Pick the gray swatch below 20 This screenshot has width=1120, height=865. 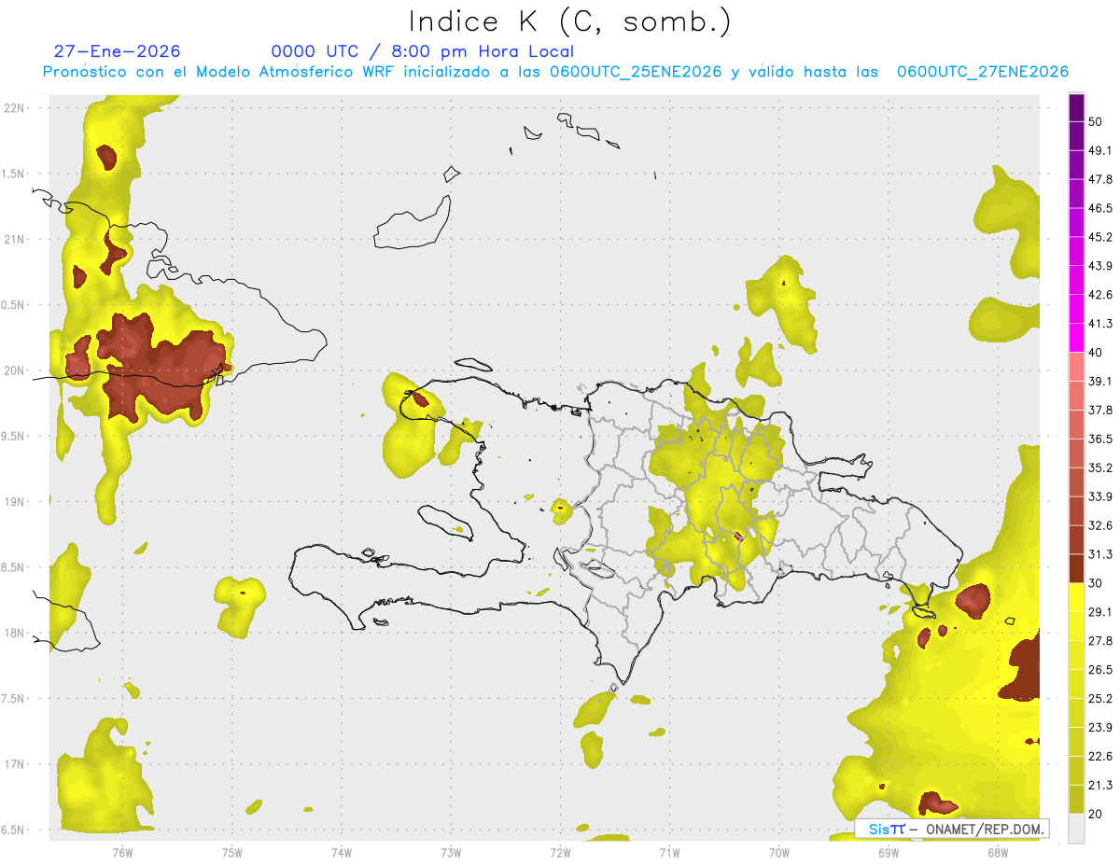pyautogui.click(x=1076, y=828)
